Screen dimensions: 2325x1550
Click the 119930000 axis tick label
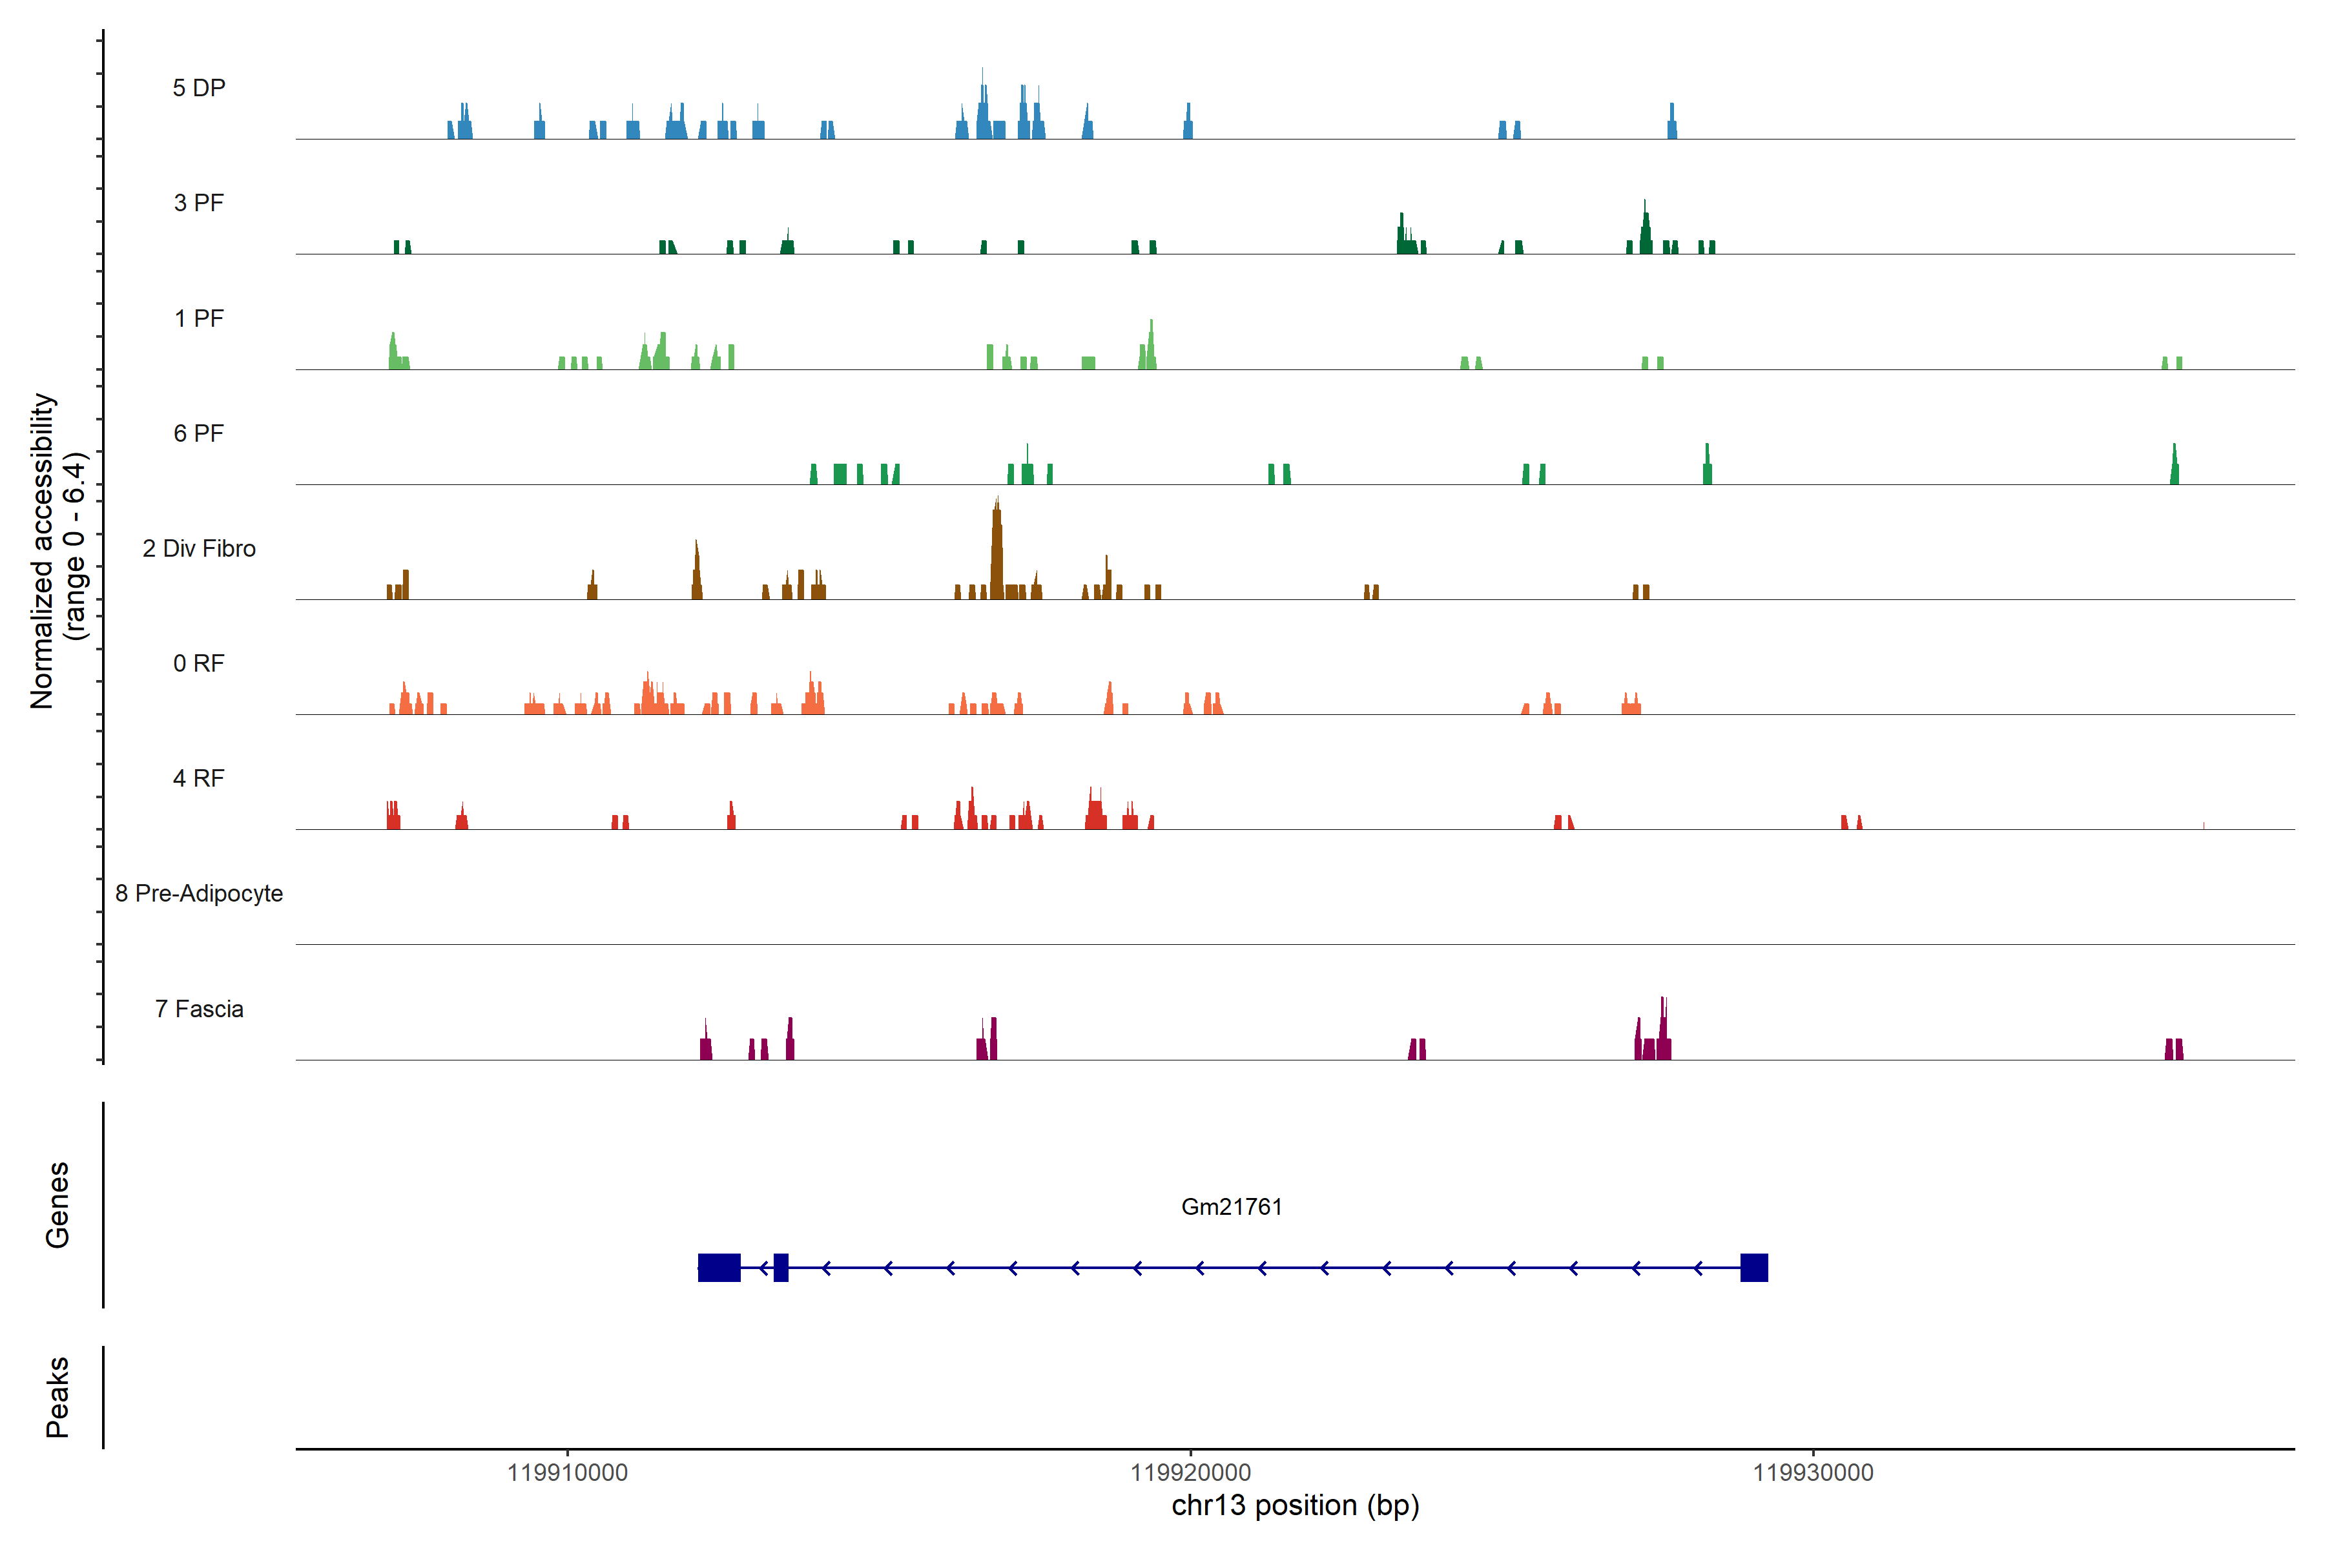click(1813, 1473)
